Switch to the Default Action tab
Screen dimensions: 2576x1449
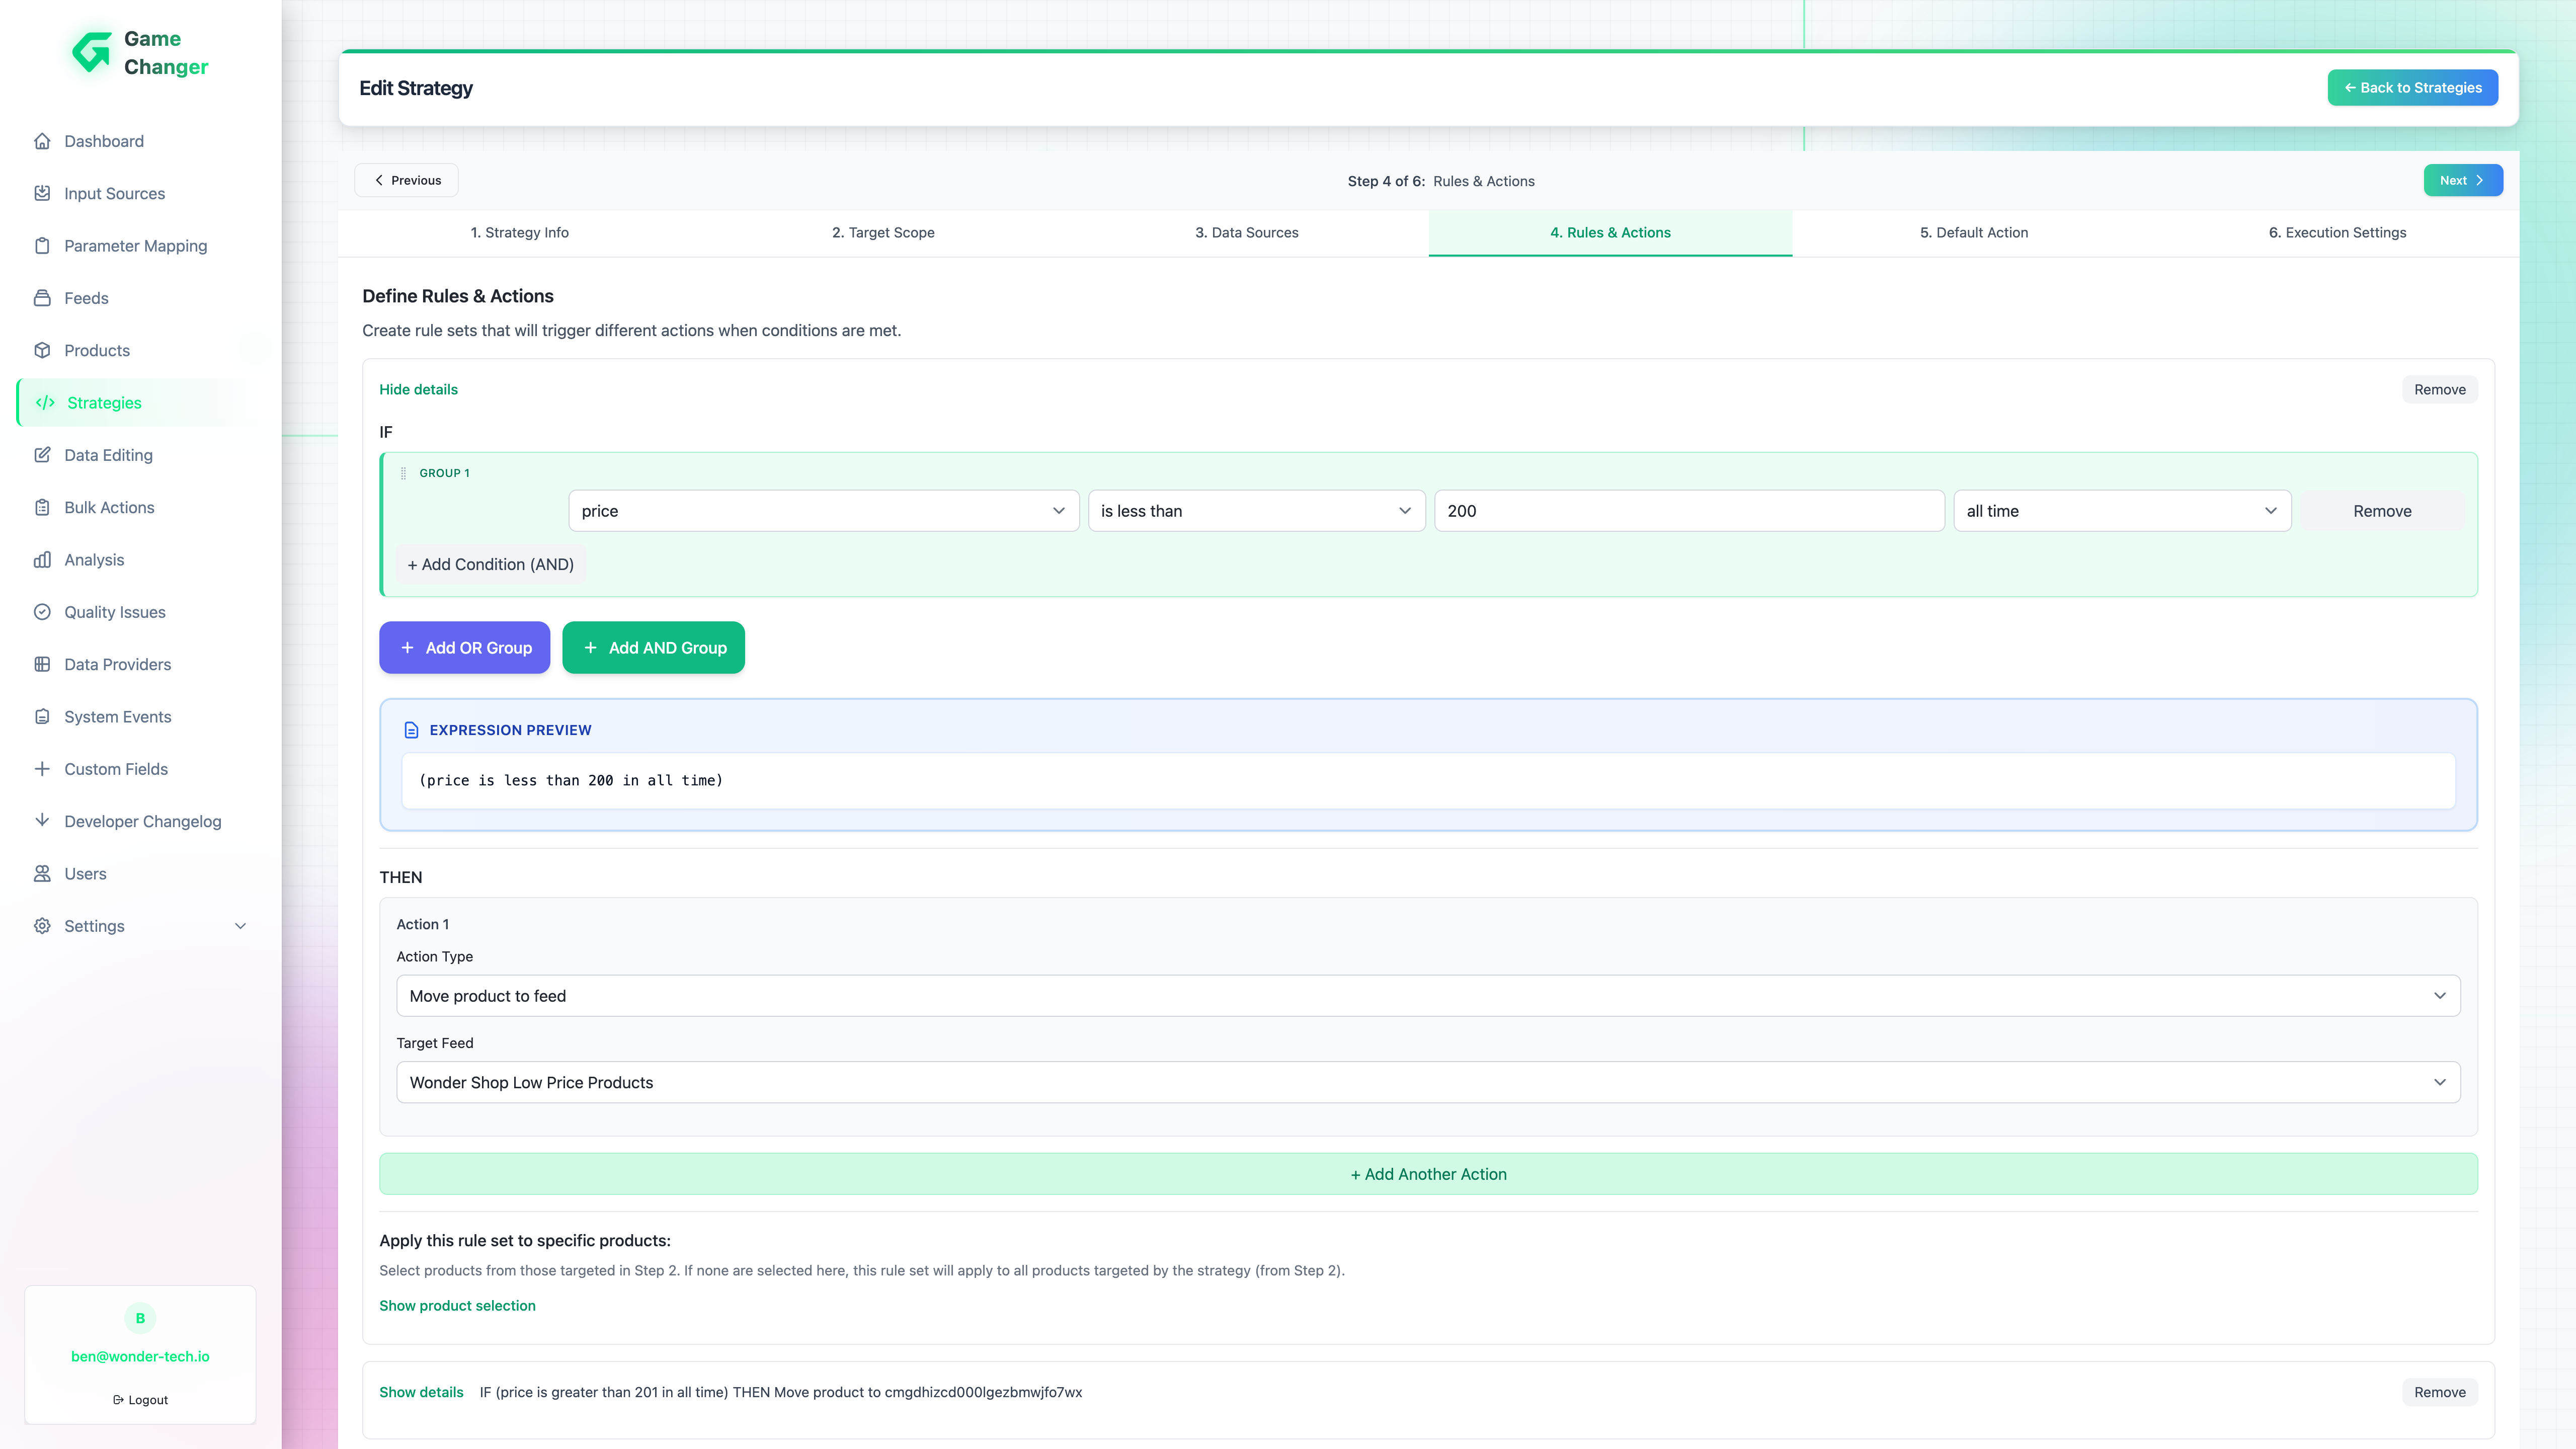(1973, 233)
